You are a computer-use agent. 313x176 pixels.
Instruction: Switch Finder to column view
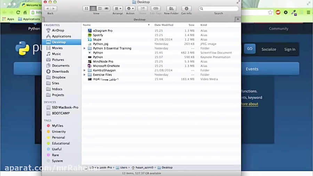pyautogui.click(x=100, y=8)
